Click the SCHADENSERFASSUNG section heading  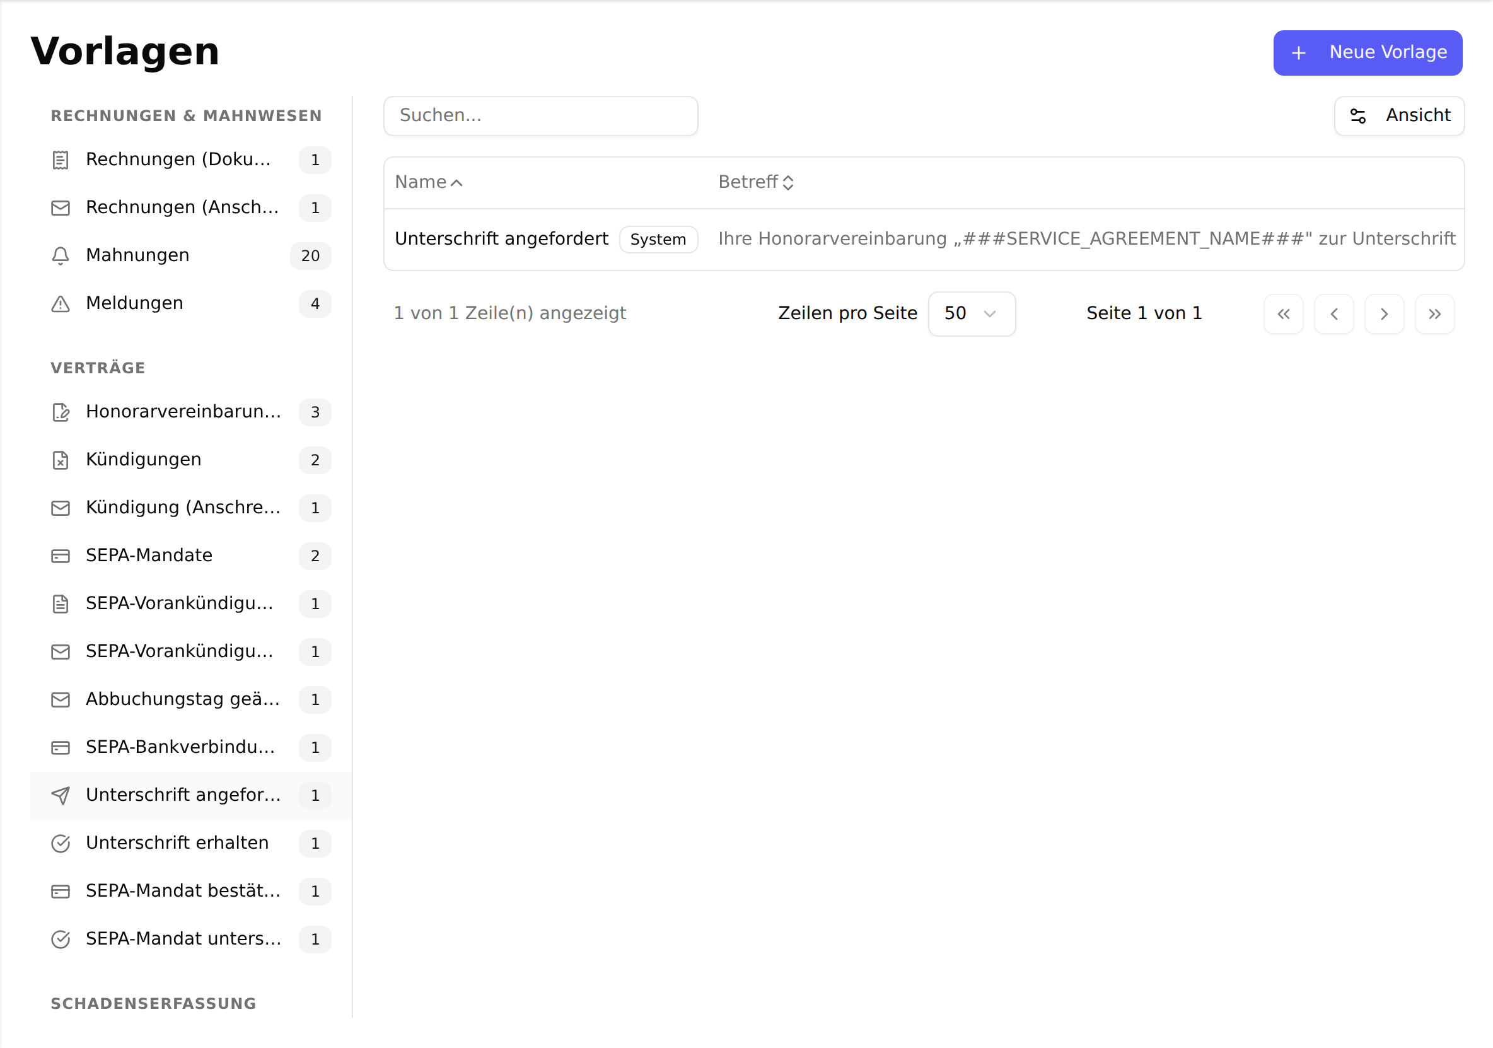[153, 1004]
